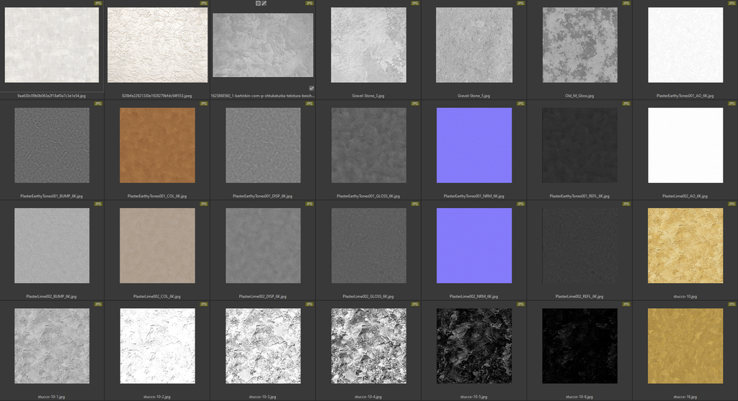Click the small square icon above the shtukaturka thumbnail

click(258, 4)
